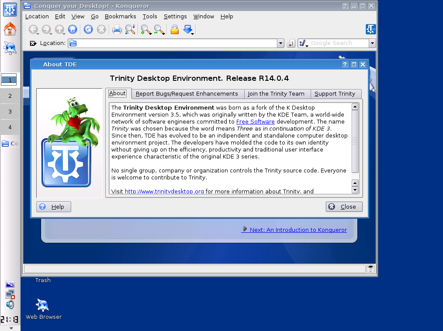This screenshot has height=331, width=443.
Task: Zoom out with the magnifier minus icon
Action: click(159, 29)
